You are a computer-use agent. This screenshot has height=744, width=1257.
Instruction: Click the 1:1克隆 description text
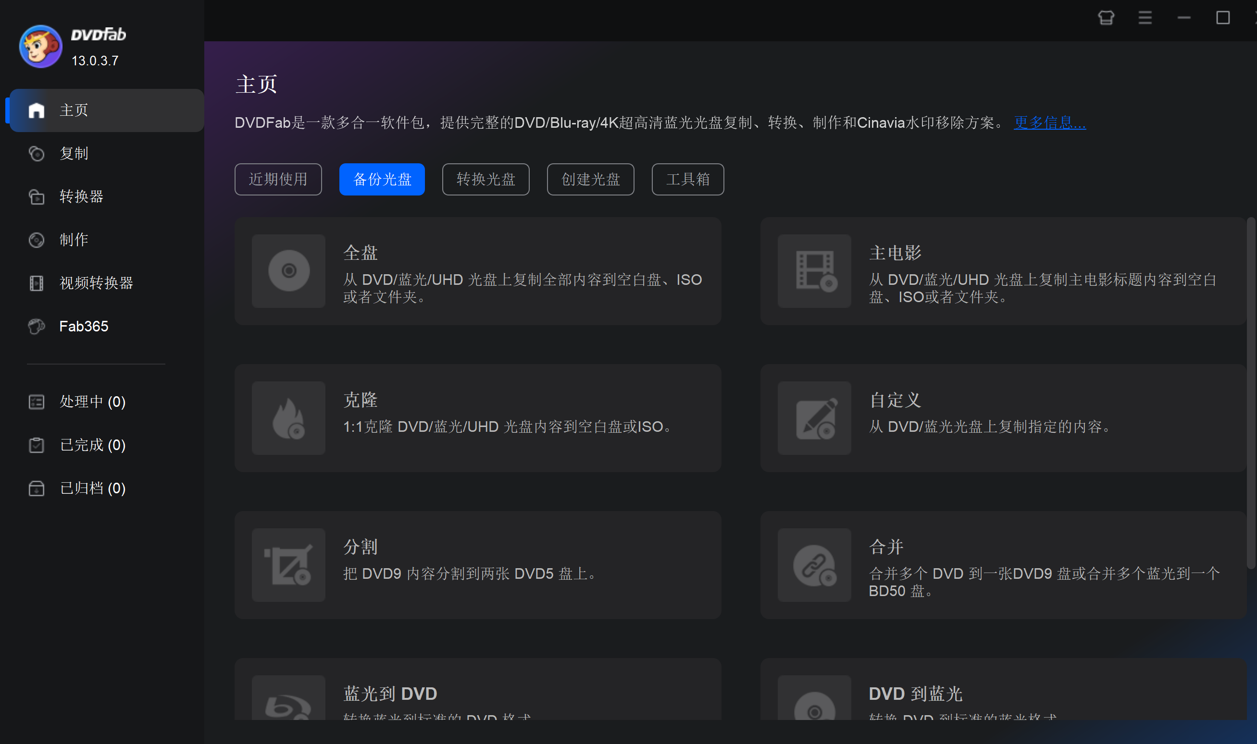[509, 427]
